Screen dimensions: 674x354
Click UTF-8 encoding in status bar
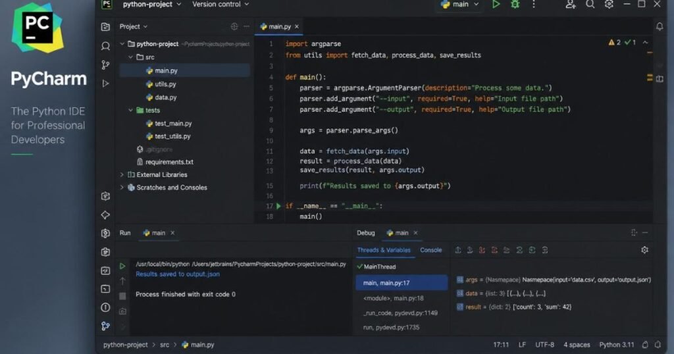544,345
